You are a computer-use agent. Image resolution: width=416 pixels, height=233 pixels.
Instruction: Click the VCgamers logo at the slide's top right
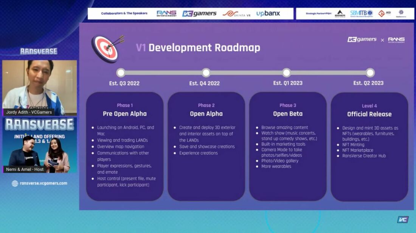click(362, 40)
